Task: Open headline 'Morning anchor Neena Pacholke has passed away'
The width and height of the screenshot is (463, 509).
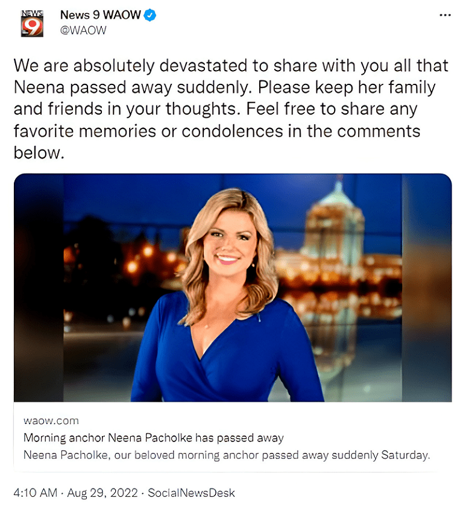Action: coord(154,438)
